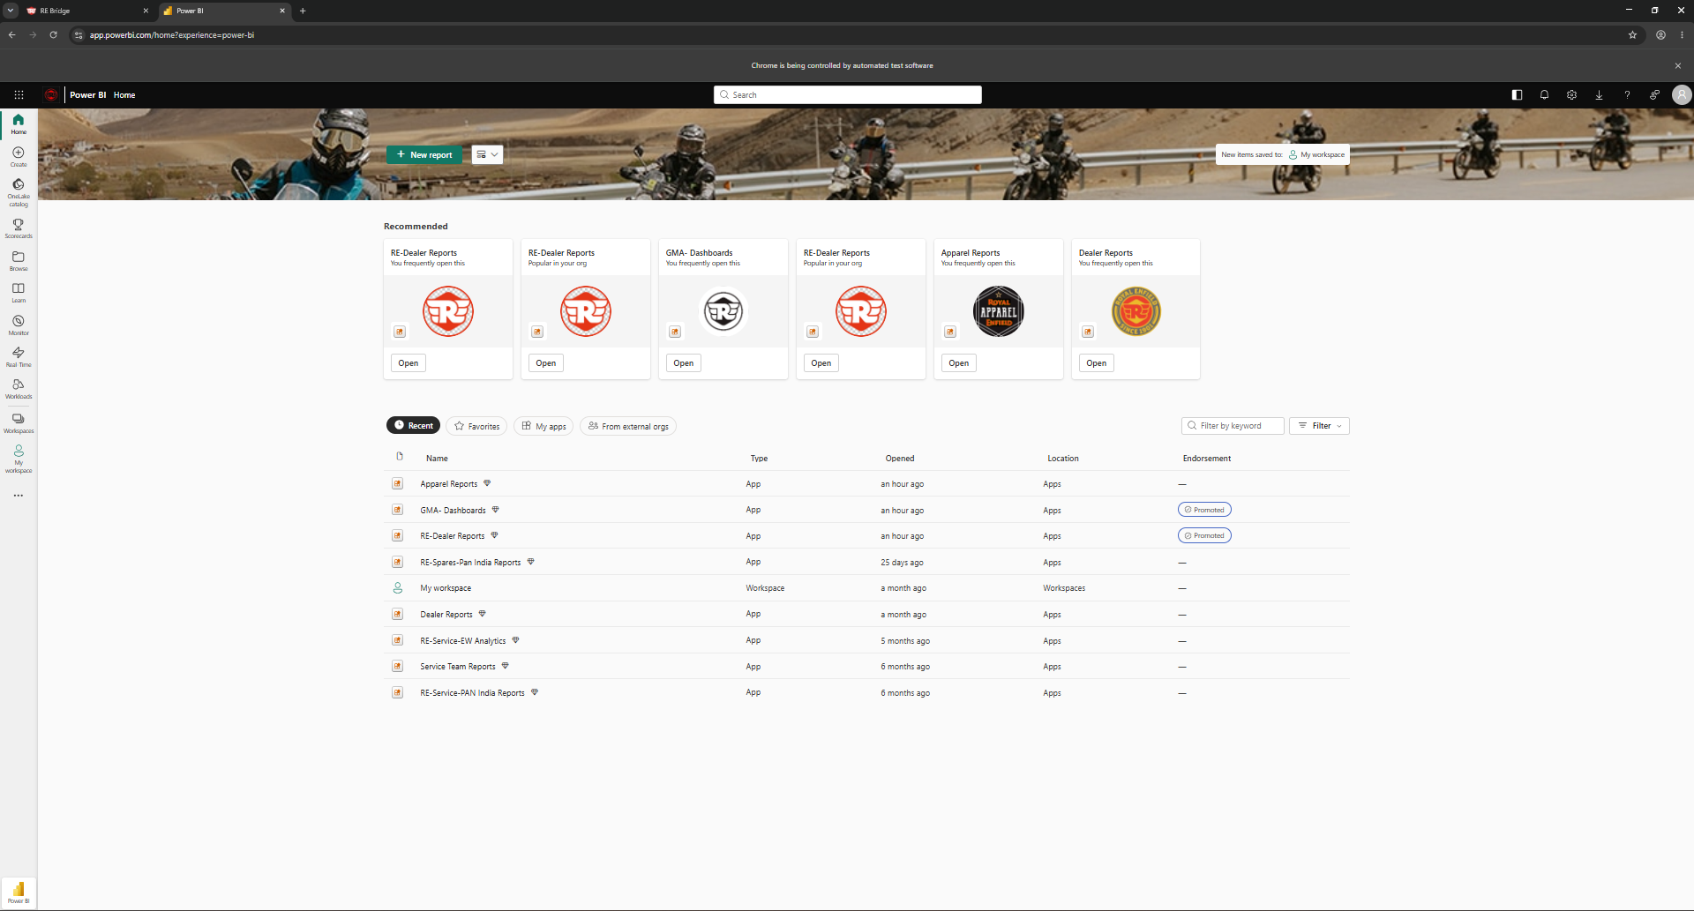
Task: Open Scorecards in the left sidebar
Action: pos(19,229)
